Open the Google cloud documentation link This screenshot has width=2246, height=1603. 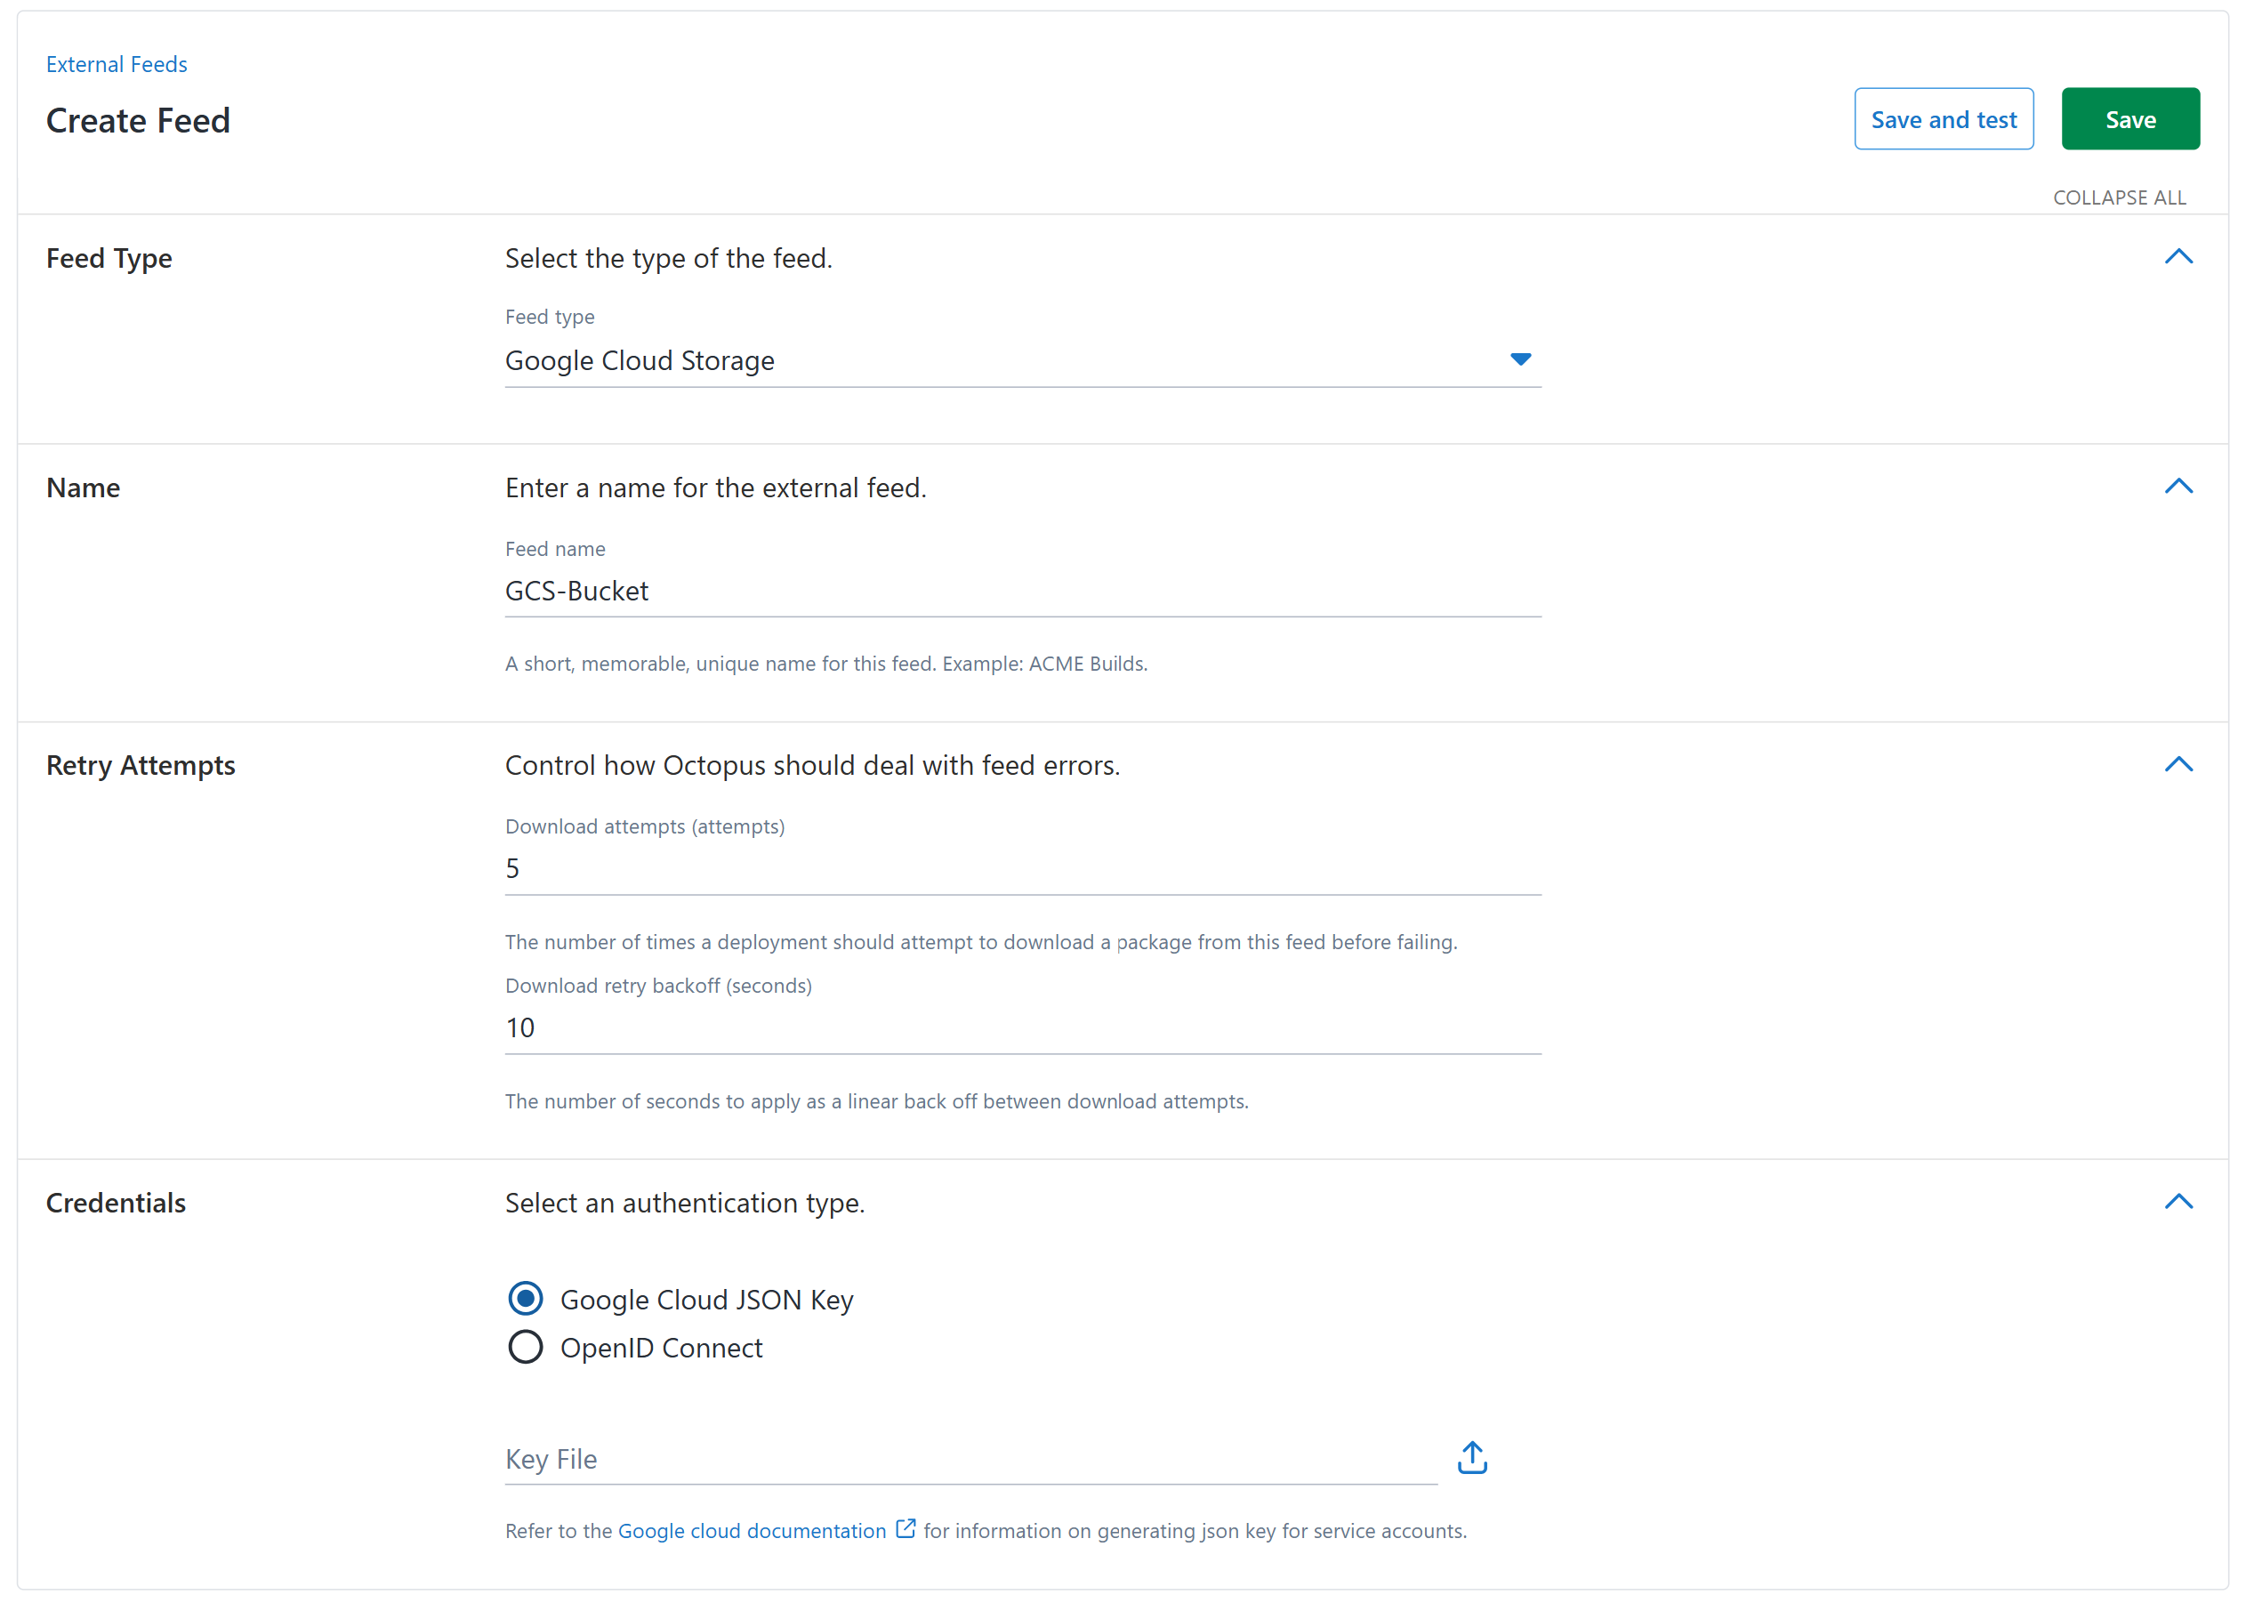pos(752,1530)
